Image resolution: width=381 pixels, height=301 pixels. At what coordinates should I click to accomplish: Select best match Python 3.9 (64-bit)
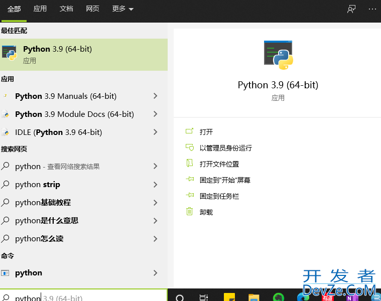point(84,55)
